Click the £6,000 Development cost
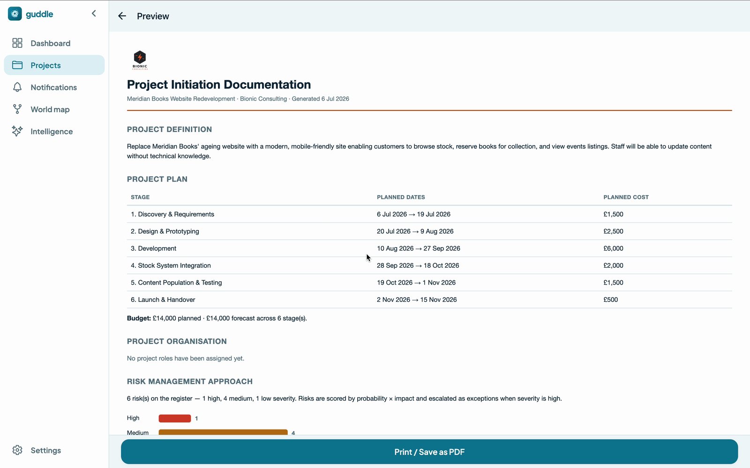Viewport: 750px width, 468px height. tap(613, 249)
